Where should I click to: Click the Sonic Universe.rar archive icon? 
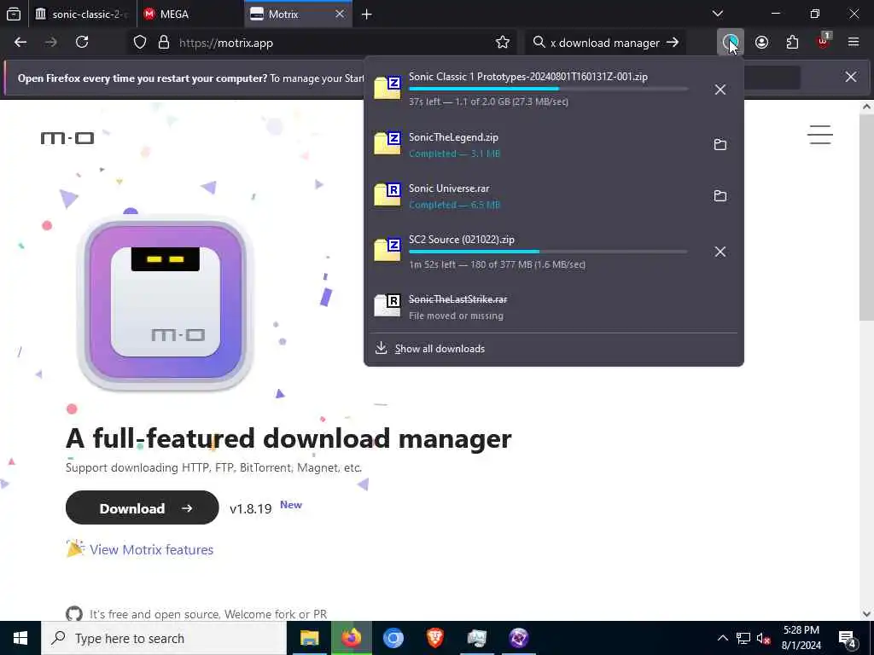tap(387, 195)
